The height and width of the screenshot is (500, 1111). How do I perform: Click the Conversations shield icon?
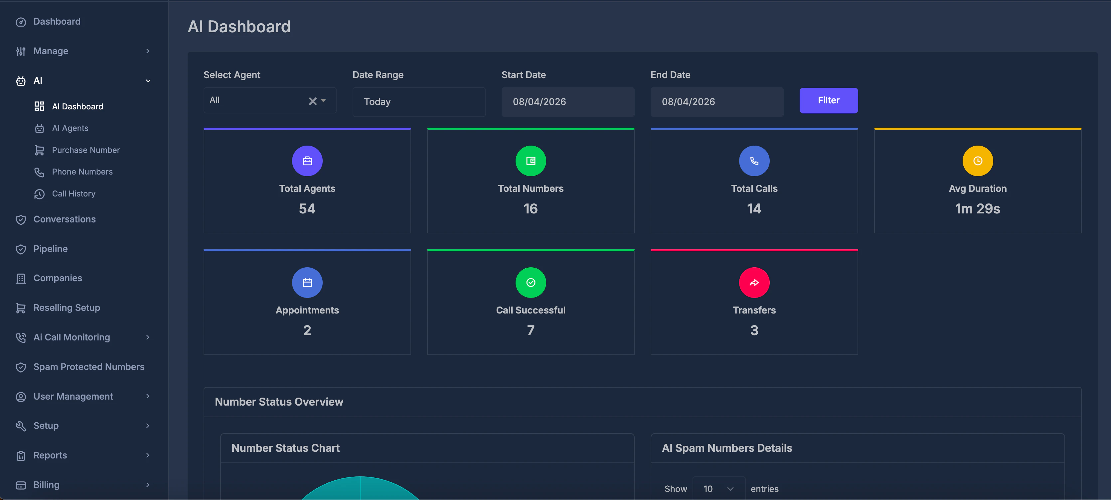tap(21, 219)
